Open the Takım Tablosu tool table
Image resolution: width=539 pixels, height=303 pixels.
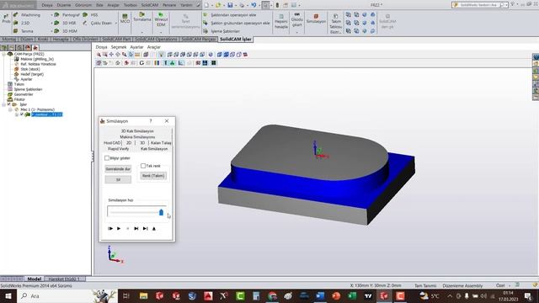click(x=335, y=24)
